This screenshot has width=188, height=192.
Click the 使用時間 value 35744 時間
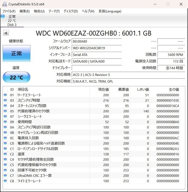pos(171,68)
